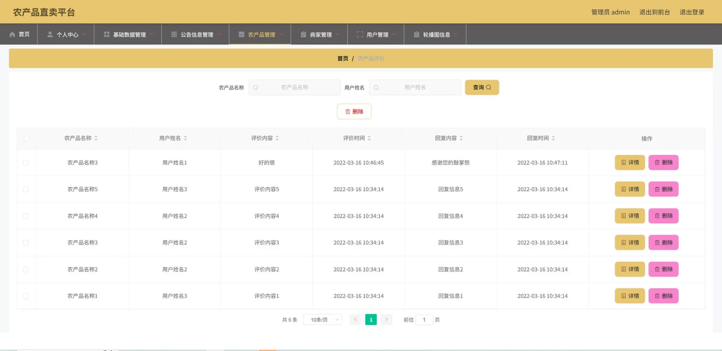Toggle the select-all checkbox in table header
The width and height of the screenshot is (722, 351).
click(x=27, y=139)
